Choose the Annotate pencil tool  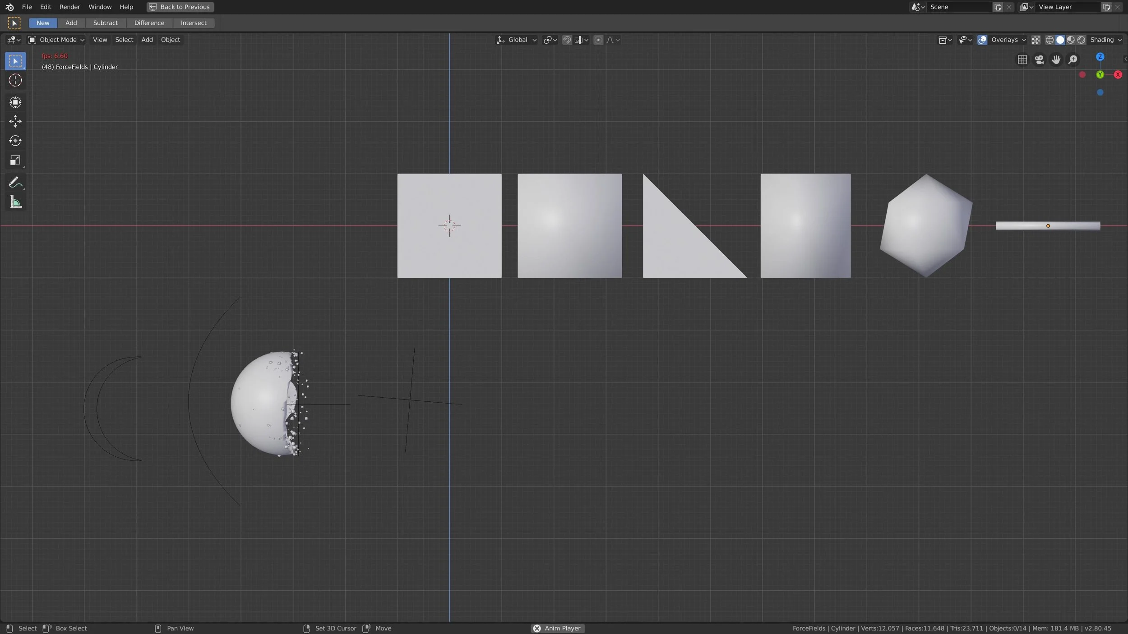(15, 183)
